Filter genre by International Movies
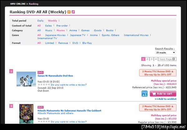The image size is (187, 130). click(136, 35)
